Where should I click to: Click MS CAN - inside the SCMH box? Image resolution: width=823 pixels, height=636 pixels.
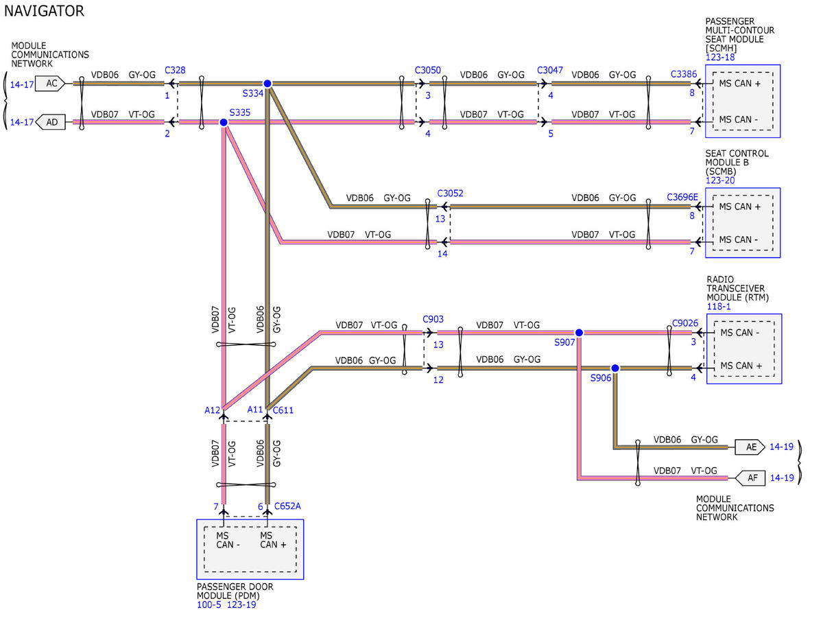click(738, 119)
